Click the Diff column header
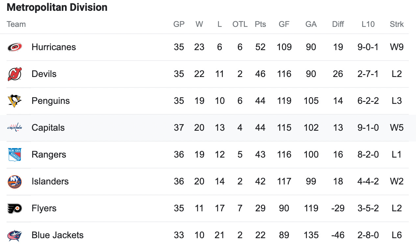Image resolution: width=416 pixels, height=249 pixels. pyautogui.click(x=338, y=24)
